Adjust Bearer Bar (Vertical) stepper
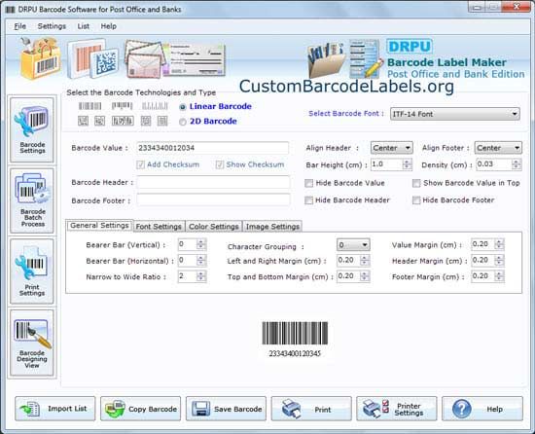535x434 pixels. (201, 244)
